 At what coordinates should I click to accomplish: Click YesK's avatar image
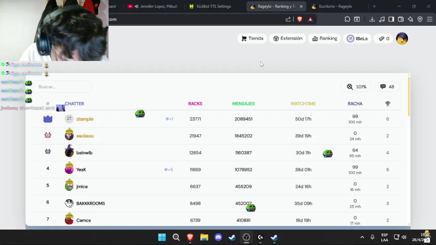pos(69,168)
